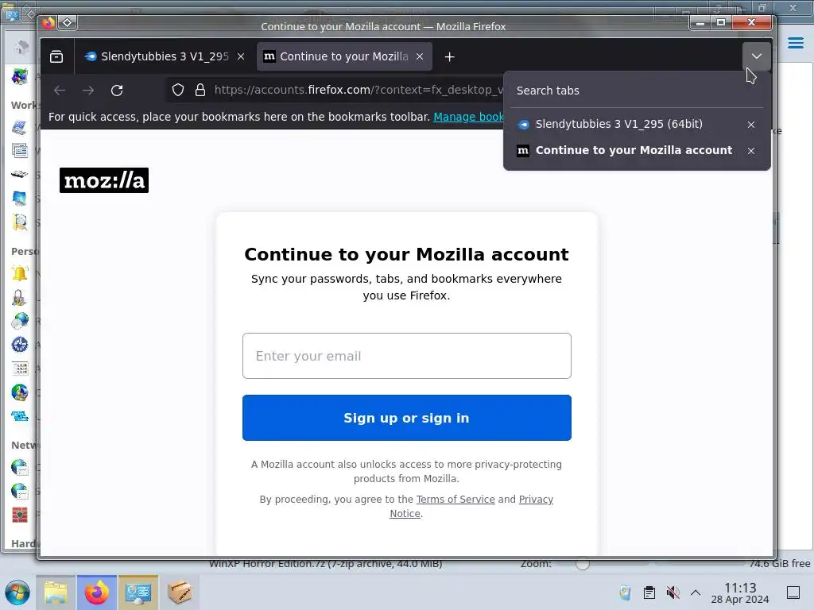Screen dimensions: 814x610
Task: Close Slendytubbies entry from tab list panel
Action: [751, 125]
